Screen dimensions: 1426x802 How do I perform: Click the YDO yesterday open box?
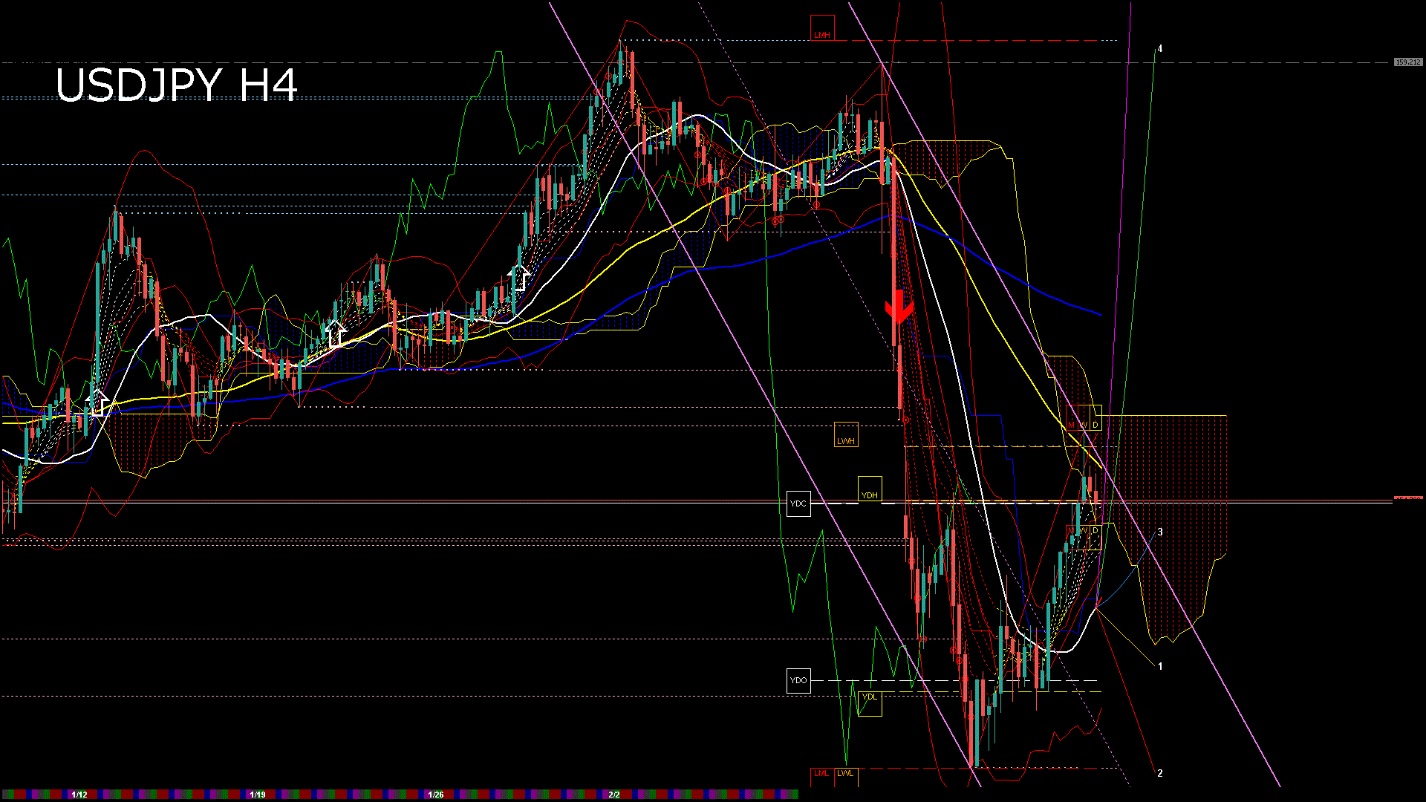798,679
